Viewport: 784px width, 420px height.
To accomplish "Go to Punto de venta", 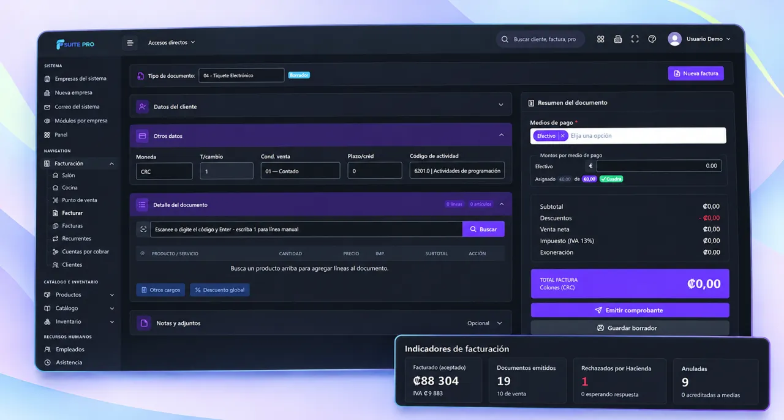I will 75,200.
